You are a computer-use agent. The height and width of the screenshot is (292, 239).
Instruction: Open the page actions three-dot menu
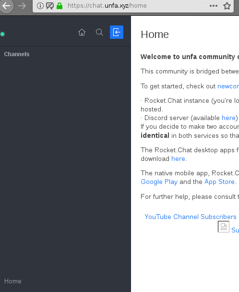point(214,6)
